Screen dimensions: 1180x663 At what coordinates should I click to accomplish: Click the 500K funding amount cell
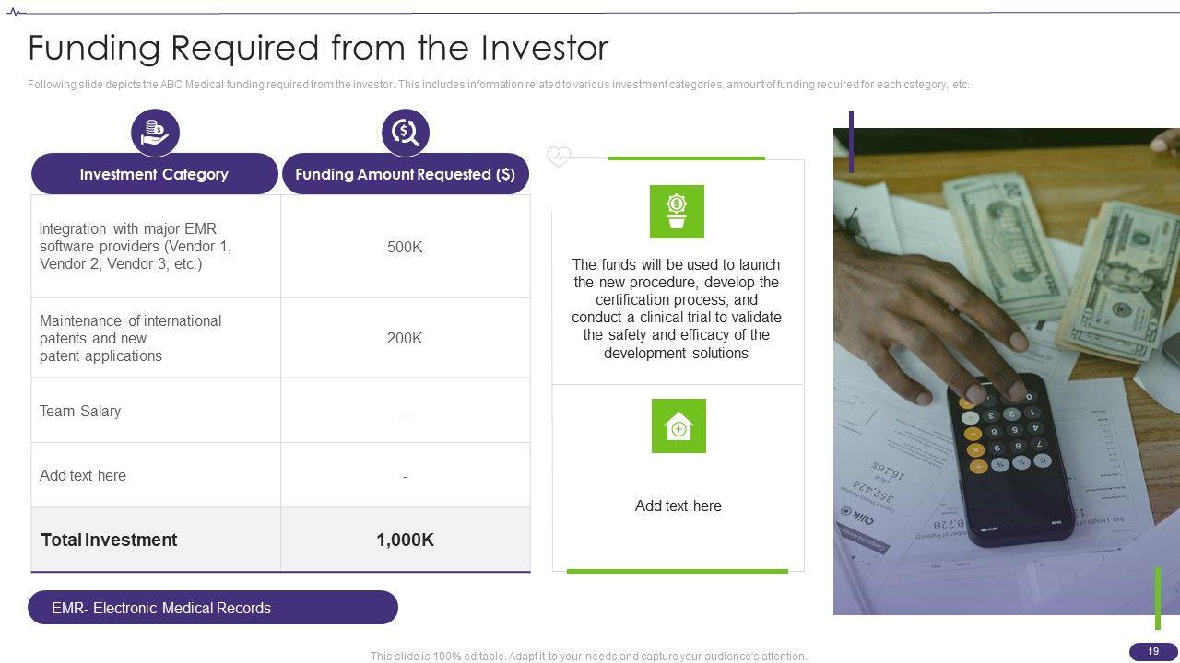coord(405,247)
